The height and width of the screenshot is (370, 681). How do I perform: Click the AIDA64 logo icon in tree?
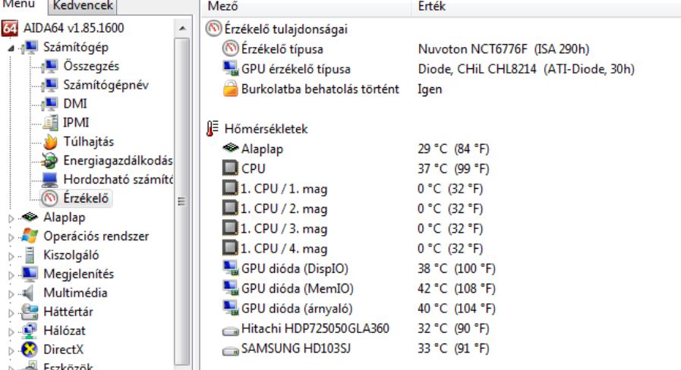click(x=10, y=28)
